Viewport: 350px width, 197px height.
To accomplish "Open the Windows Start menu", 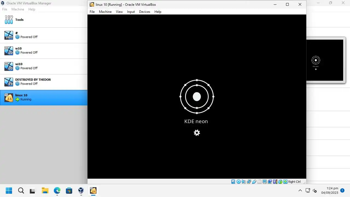I will click(x=9, y=190).
